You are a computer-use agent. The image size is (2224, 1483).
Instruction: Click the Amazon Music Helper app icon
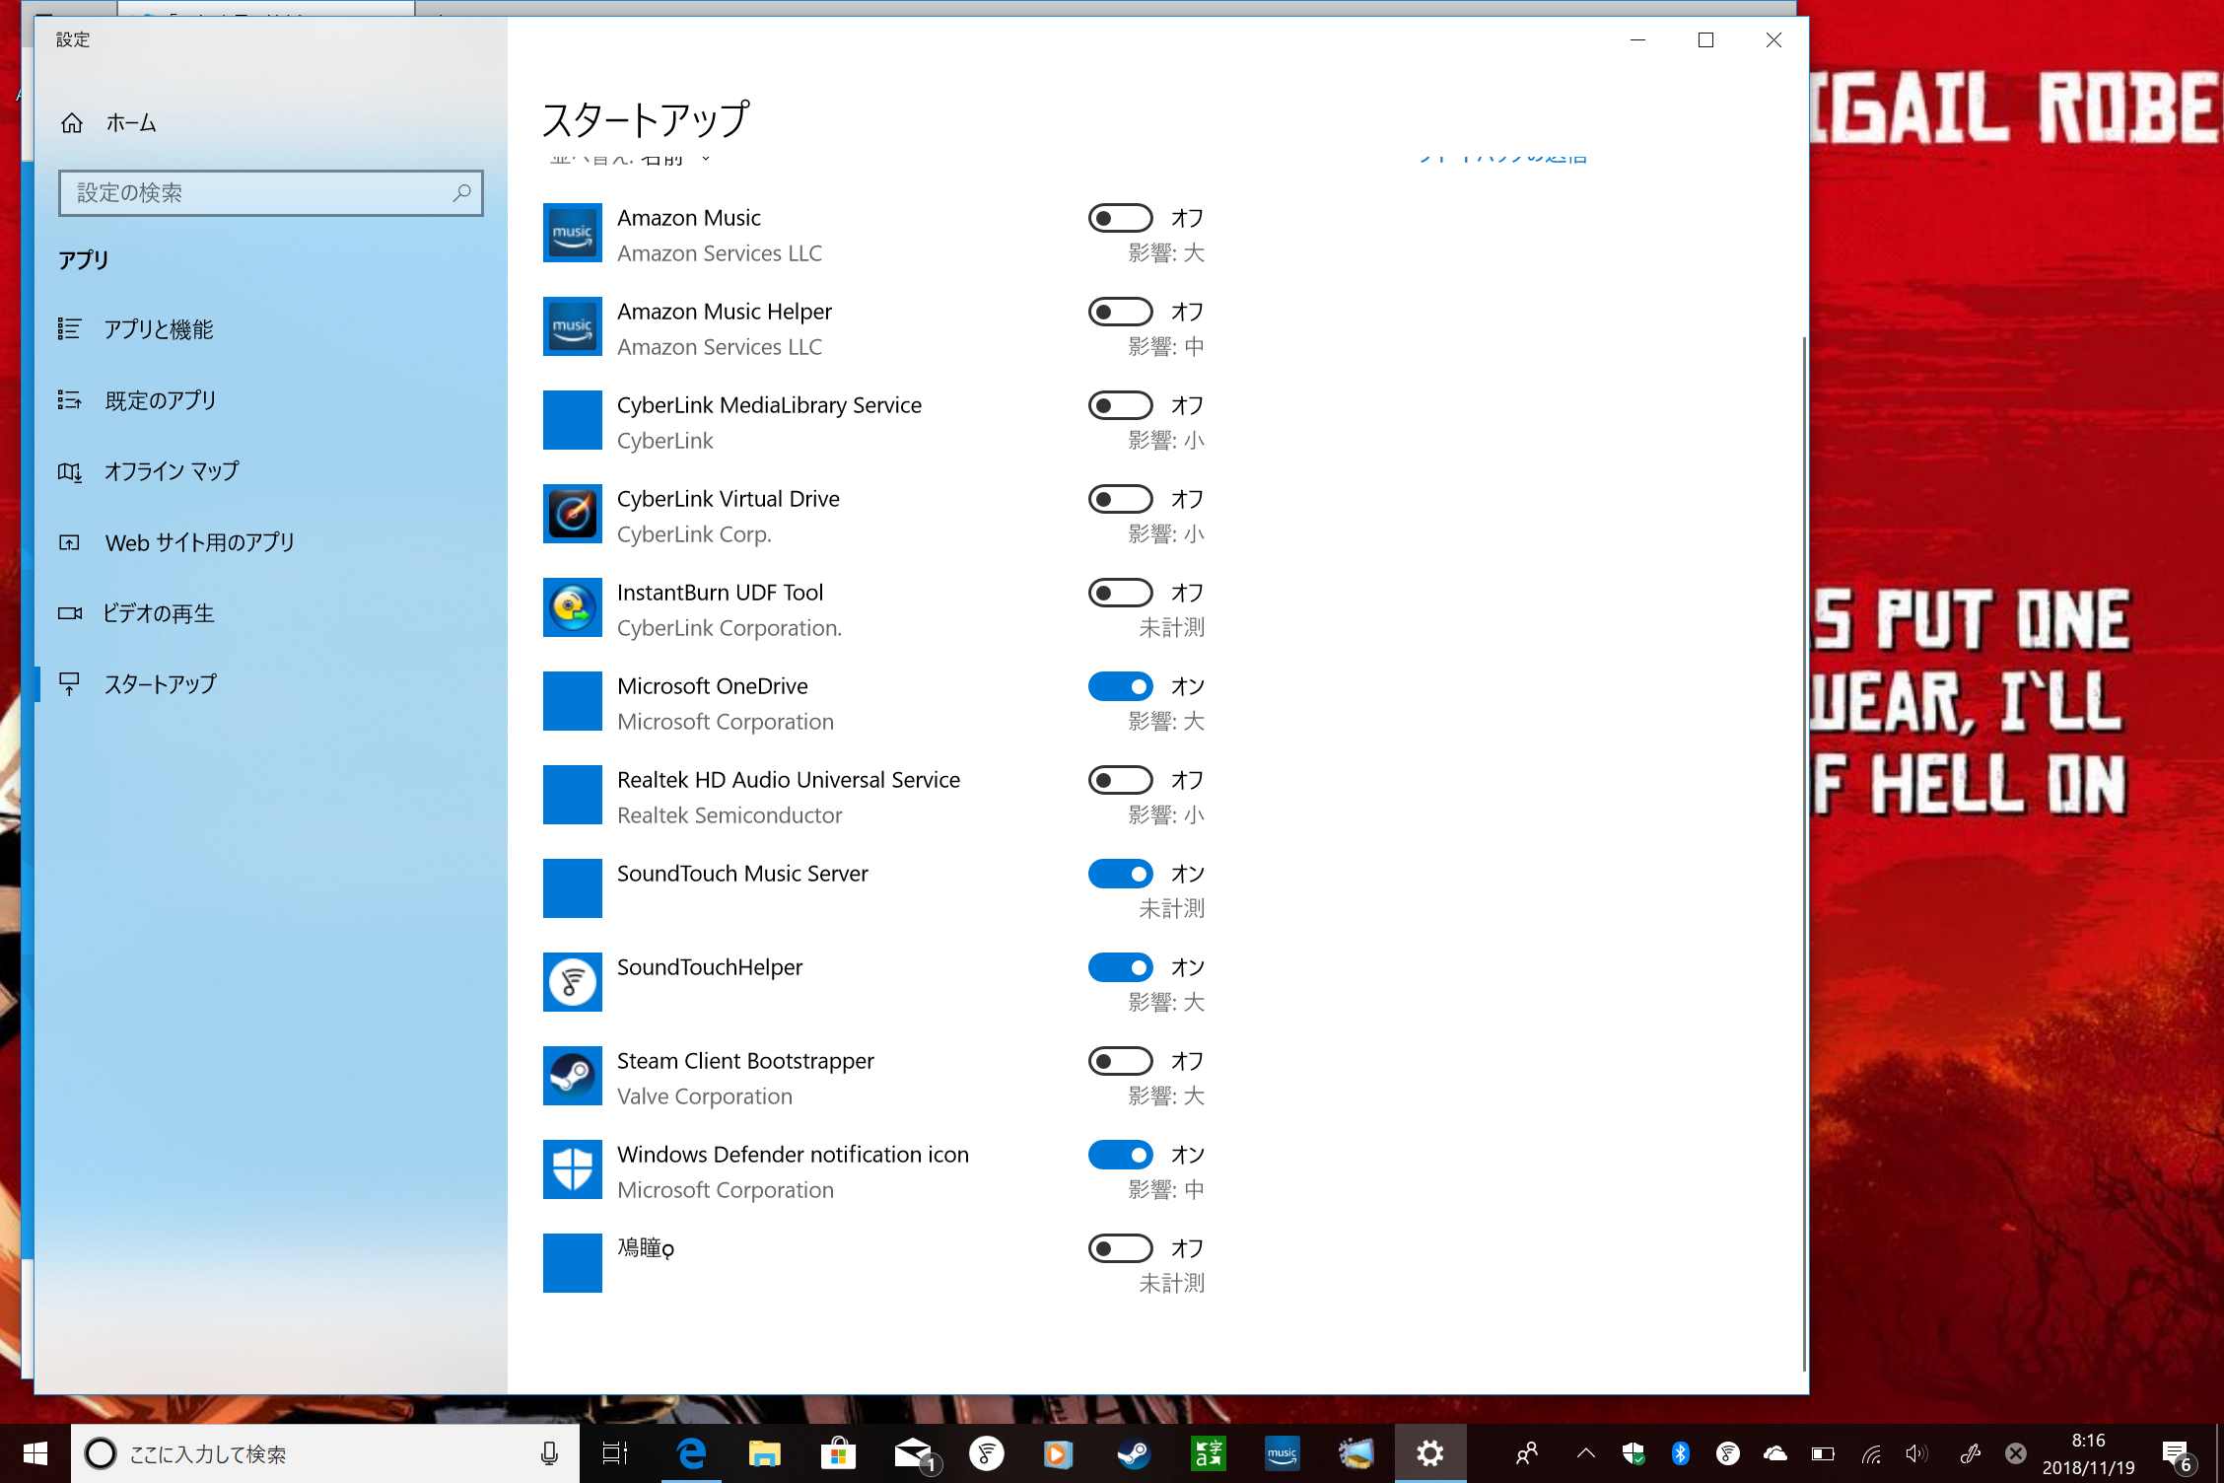[x=572, y=326]
